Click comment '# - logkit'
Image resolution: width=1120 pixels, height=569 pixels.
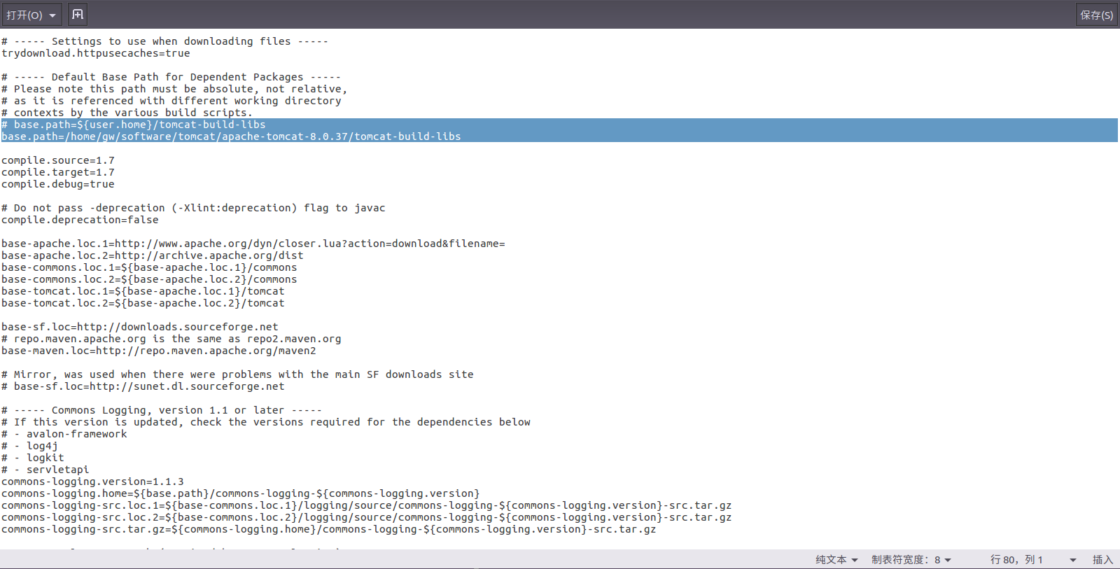coord(33,458)
